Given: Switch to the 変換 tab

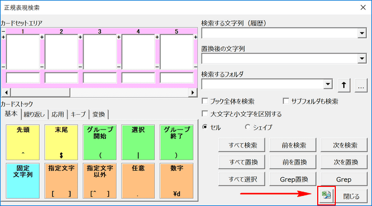Looking at the screenshot, I should 98,115.
